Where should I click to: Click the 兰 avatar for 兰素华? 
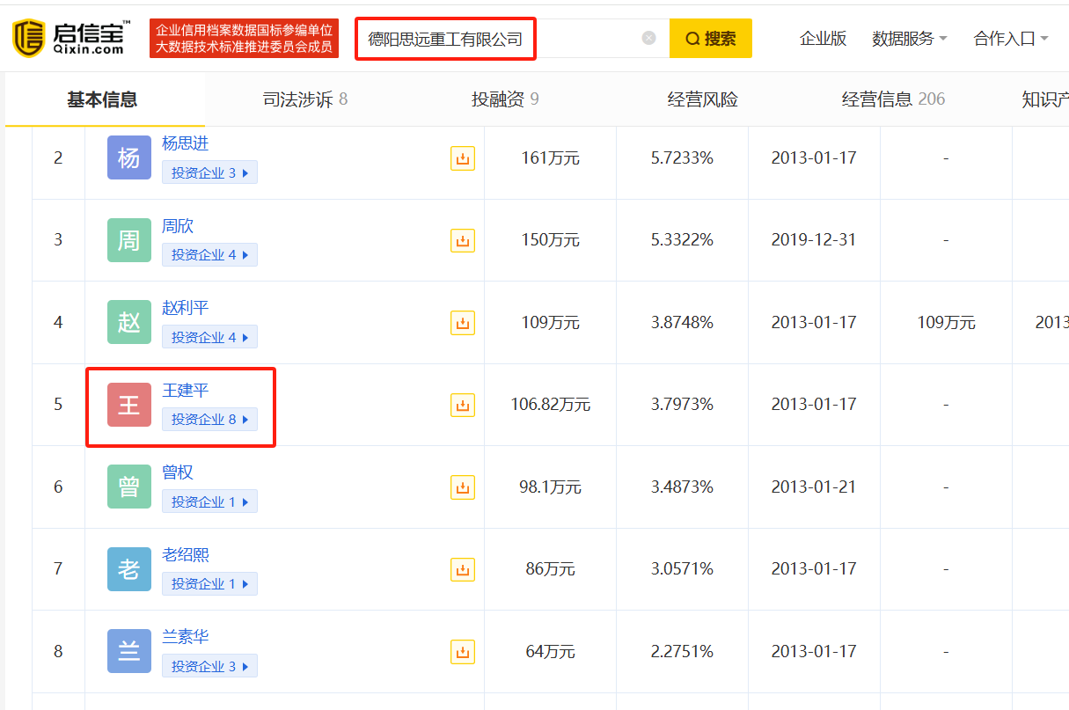[x=129, y=651]
